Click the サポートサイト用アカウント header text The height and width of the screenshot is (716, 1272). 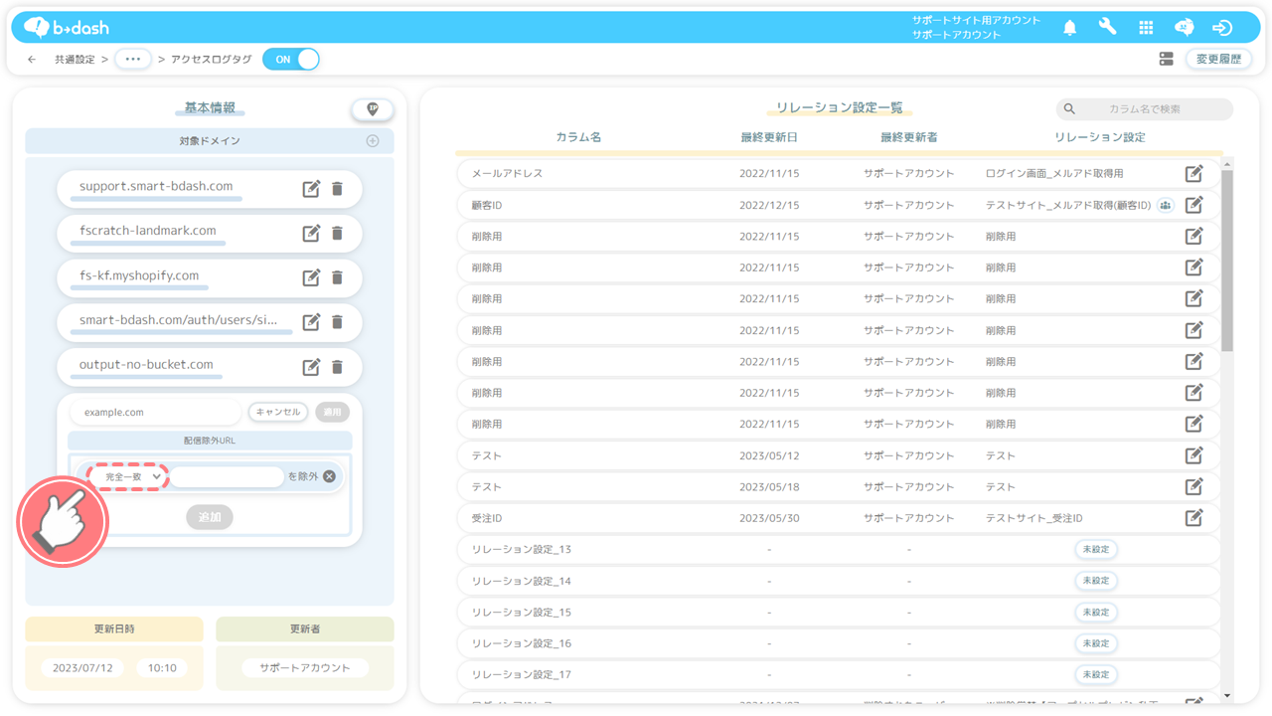pos(976,20)
